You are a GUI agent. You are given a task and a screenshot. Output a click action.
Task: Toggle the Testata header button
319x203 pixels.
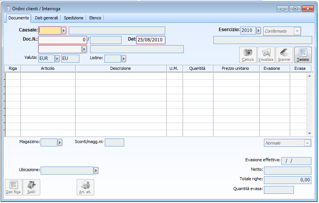coord(303,55)
